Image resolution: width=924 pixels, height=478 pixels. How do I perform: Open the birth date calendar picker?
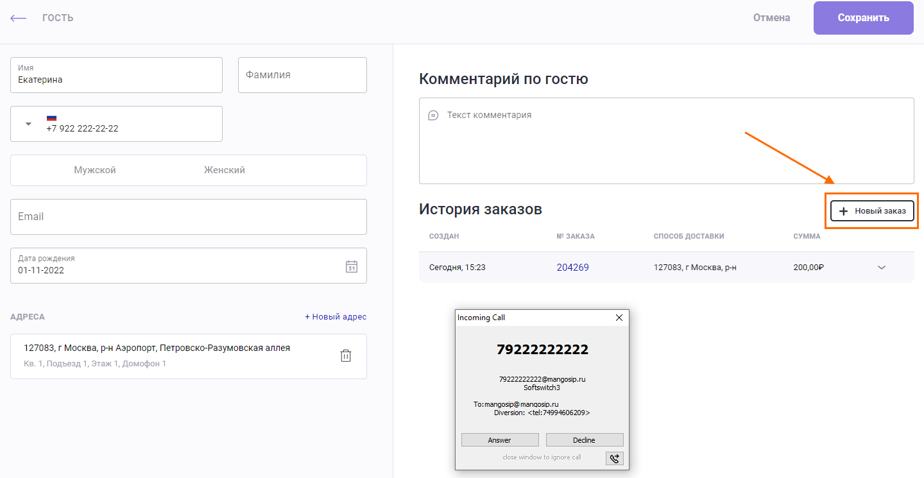[352, 266]
